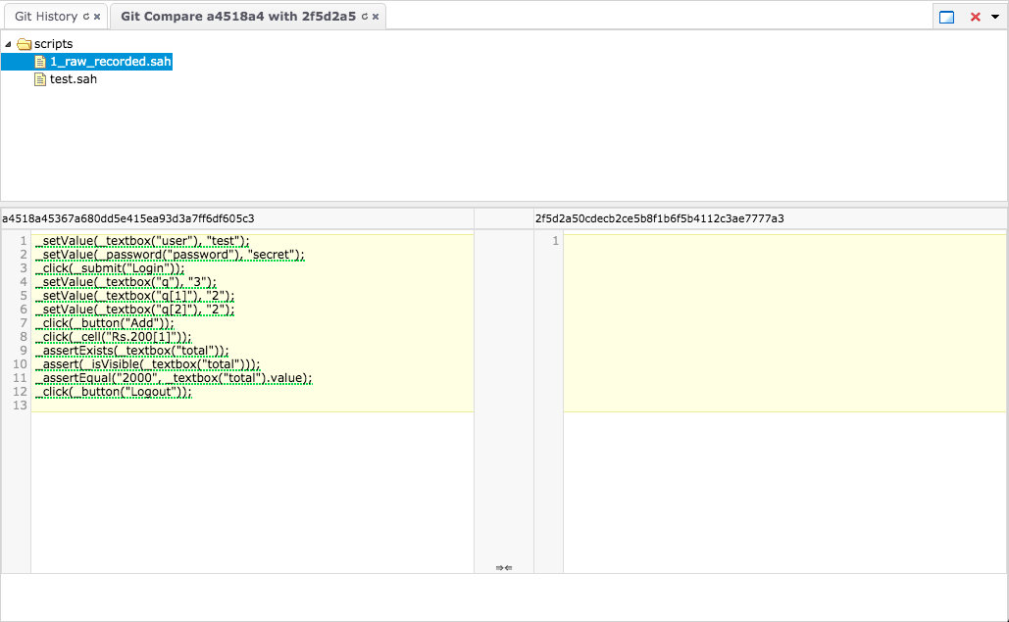The width and height of the screenshot is (1009, 622).
Task: Click the red X close-panel icon
Action: (x=975, y=17)
